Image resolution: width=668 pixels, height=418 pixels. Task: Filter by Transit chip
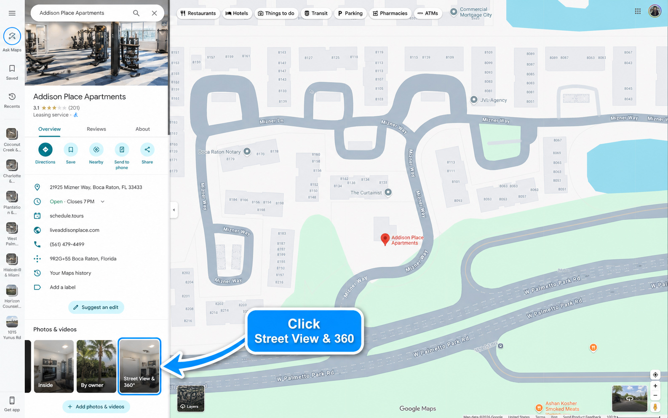[x=316, y=13]
